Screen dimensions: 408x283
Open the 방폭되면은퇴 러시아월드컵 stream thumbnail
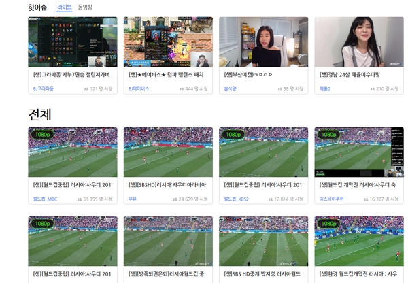click(x=168, y=241)
